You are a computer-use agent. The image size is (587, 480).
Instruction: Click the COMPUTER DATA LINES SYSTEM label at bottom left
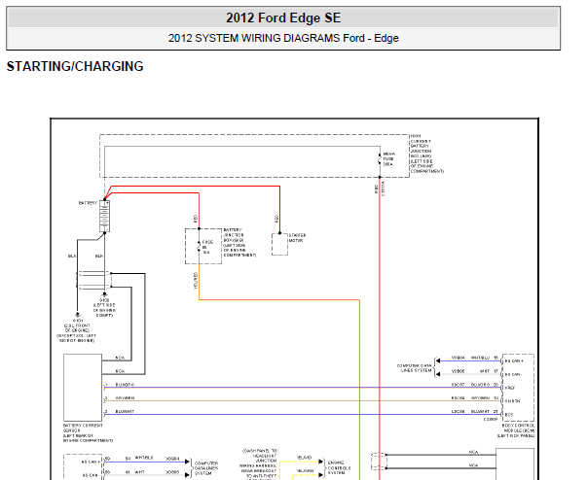click(x=206, y=468)
